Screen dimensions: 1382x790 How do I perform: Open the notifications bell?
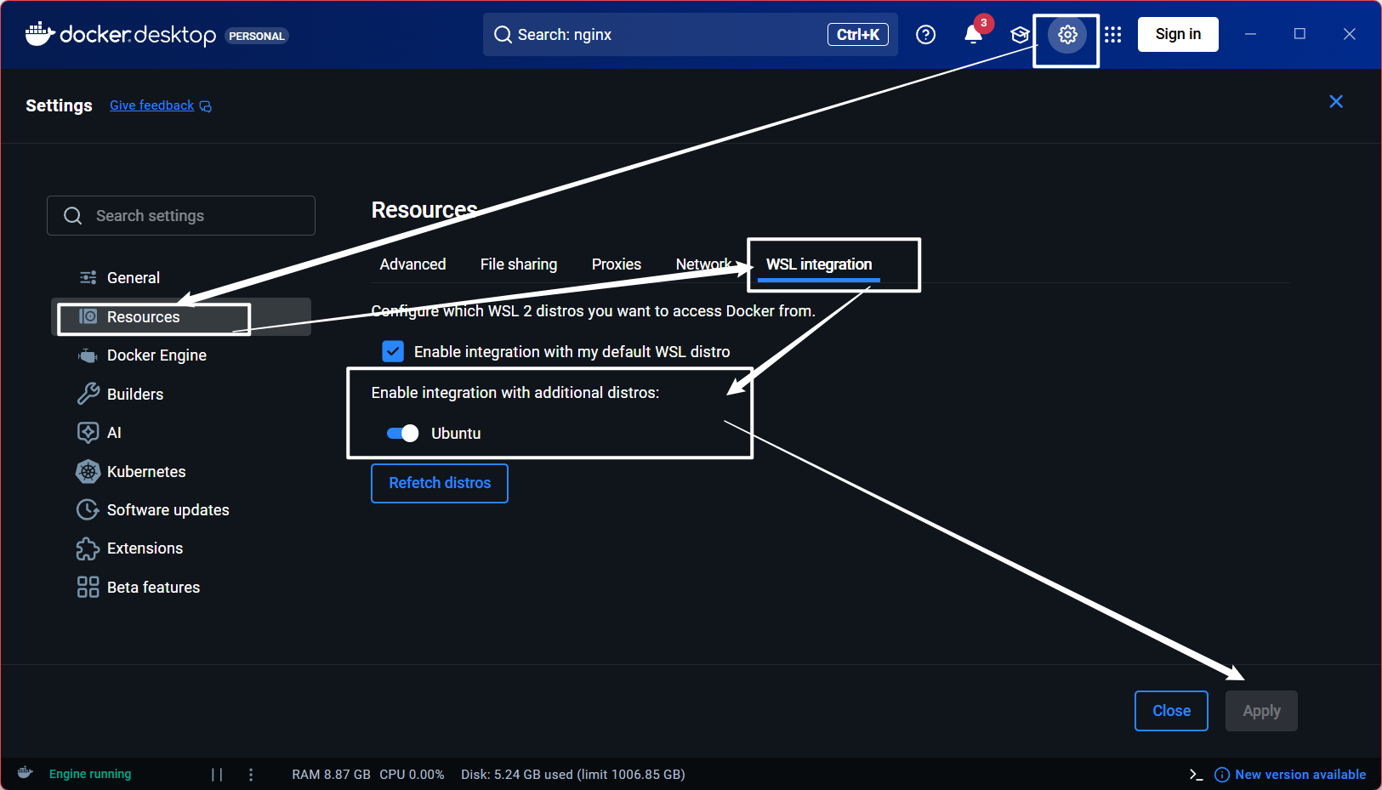point(974,34)
